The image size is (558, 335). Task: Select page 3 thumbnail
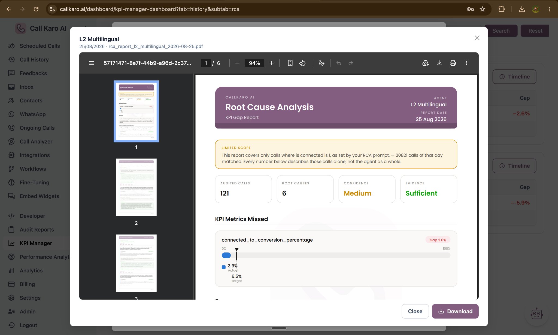136,263
